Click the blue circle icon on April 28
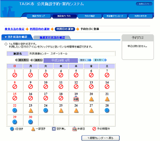Viewport: 160px width, 141px height. point(107,110)
